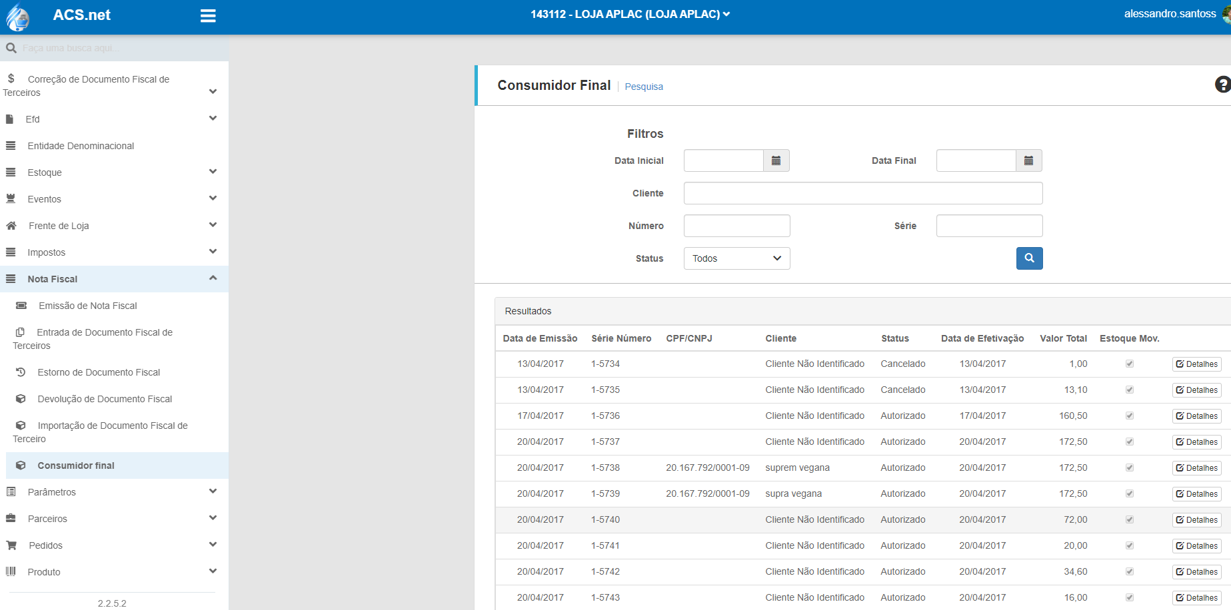Expand Correção de Documento Fiscal chevron

pos(213,91)
